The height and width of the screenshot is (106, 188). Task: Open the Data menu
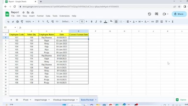(48, 16)
